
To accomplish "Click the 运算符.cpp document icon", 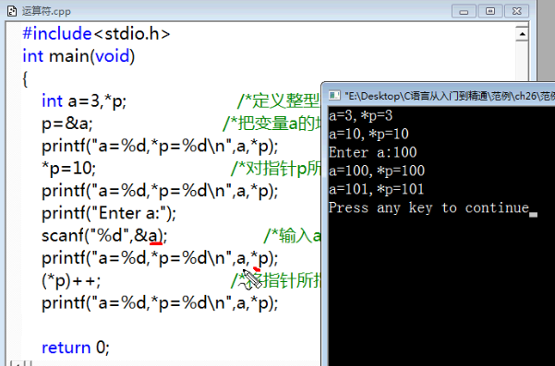I will pyautogui.click(x=12, y=11).
